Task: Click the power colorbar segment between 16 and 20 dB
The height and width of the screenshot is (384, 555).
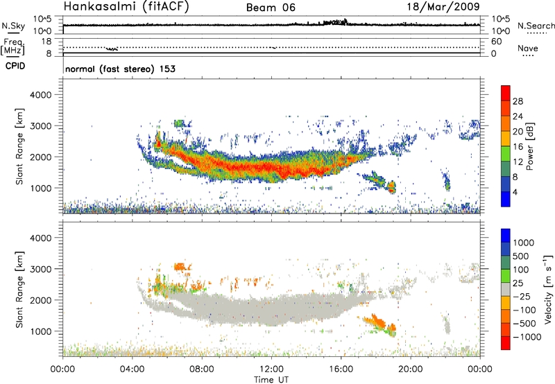Action: 506,139
